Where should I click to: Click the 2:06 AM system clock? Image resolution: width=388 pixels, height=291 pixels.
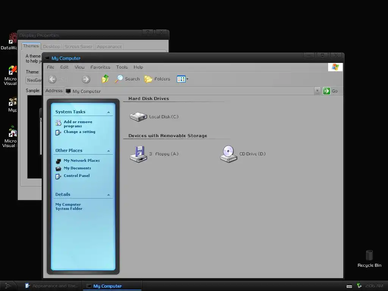tap(374, 286)
